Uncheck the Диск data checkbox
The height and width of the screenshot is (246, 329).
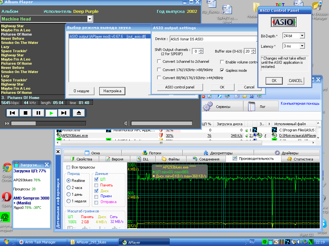pyautogui.click(x=96, y=191)
